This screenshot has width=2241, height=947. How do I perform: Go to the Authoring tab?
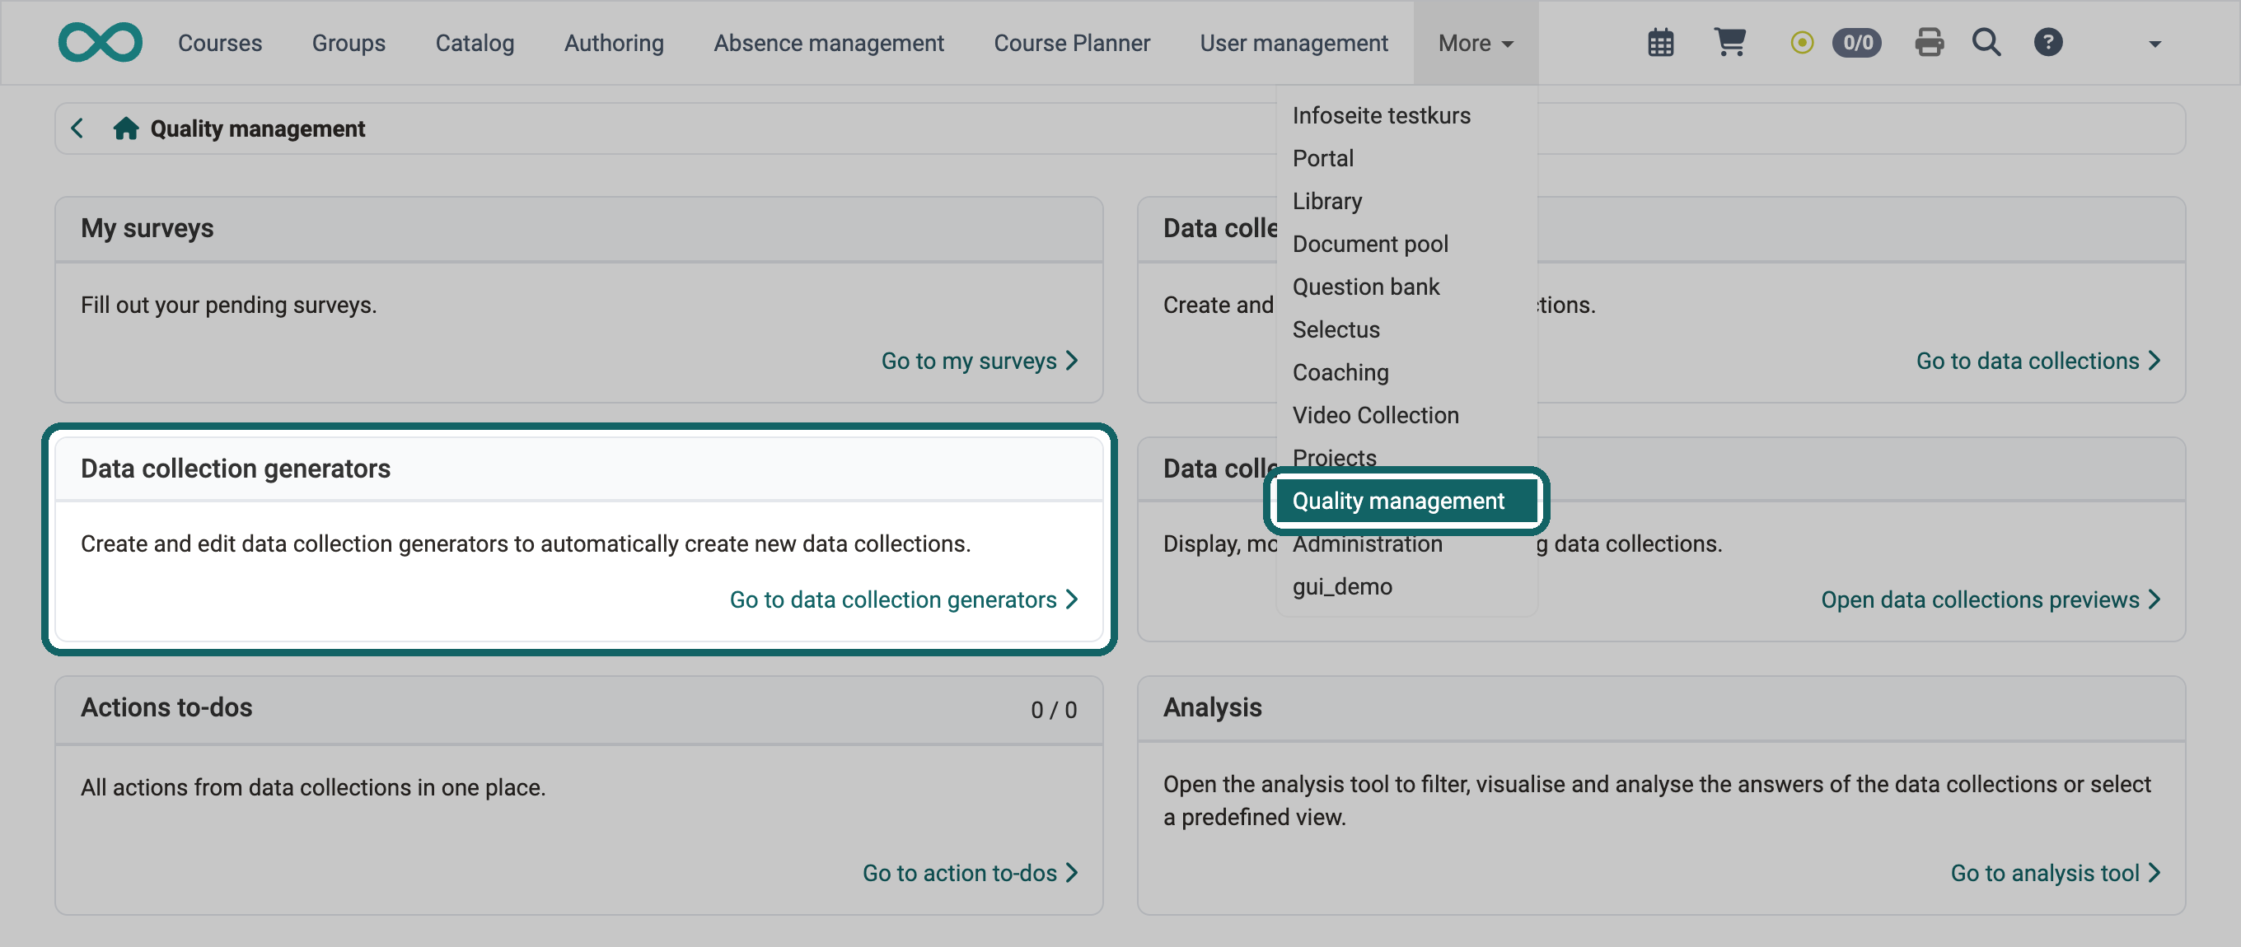click(614, 43)
